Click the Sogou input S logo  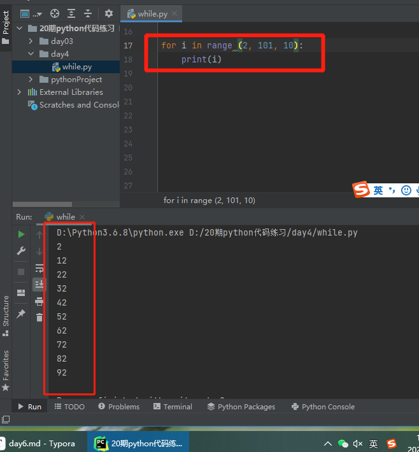[361, 189]
